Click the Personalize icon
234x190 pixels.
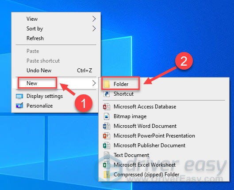tap(19, 106)
